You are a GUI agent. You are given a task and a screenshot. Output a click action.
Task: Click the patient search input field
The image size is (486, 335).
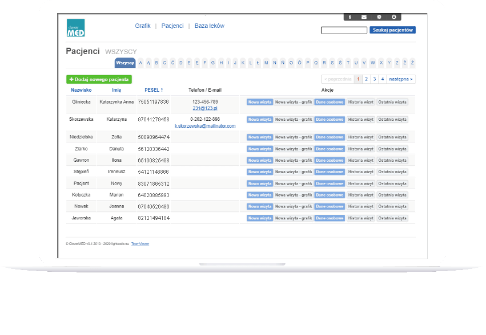344,30
